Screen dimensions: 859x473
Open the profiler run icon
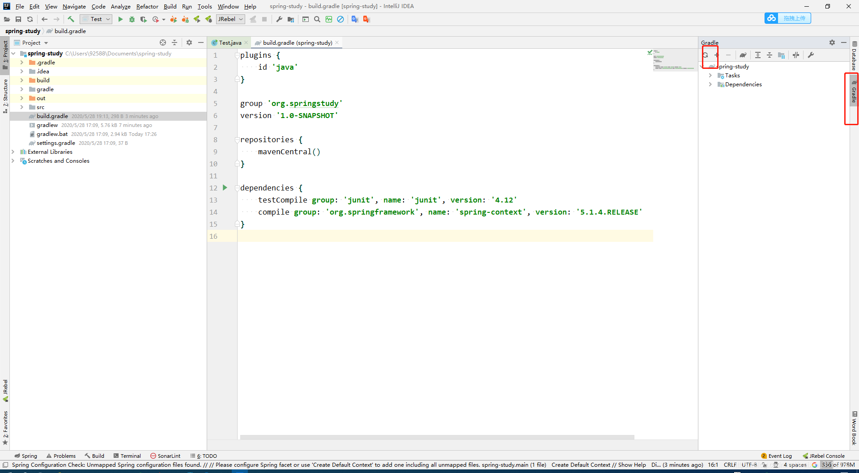156,19
